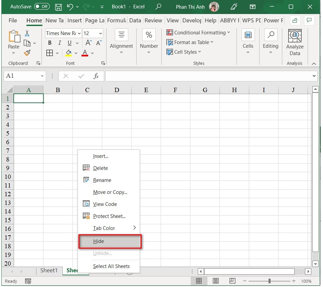Choose Delete from context menu
Image resolution: width=323 pixels, height=287 pixels.
pos(109,168)
